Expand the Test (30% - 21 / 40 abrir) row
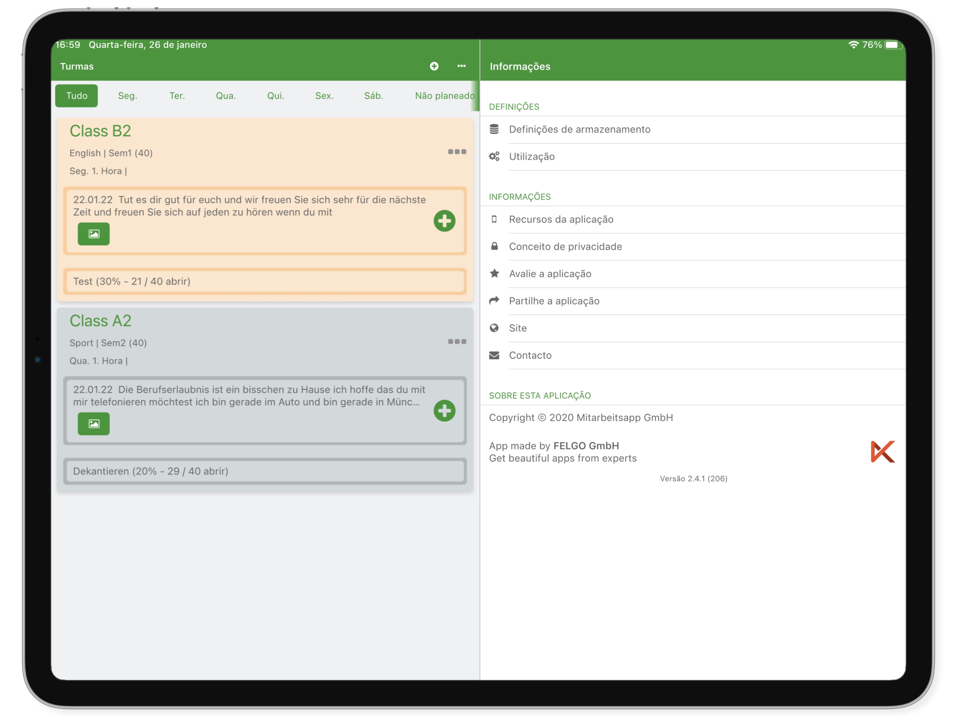Viewport: 957px width, 717px height. coord(265,281)
